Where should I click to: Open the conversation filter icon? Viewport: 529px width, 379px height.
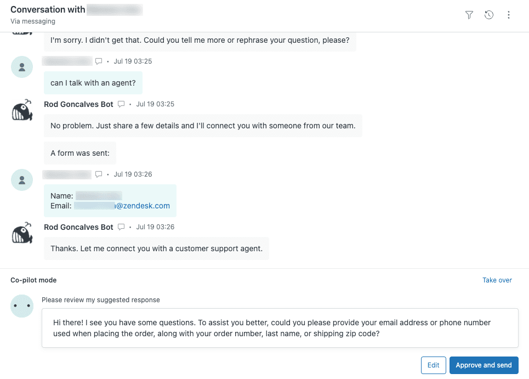tap(469, 15)
